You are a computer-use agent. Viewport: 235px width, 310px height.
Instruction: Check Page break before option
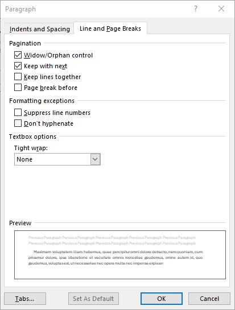(x=18, y=88)
